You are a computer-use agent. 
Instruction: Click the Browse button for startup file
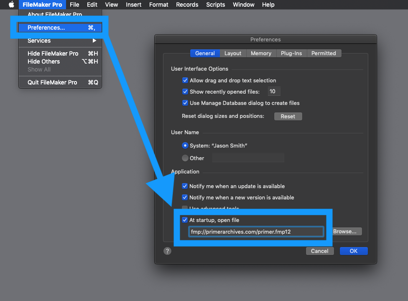[346, 231]
